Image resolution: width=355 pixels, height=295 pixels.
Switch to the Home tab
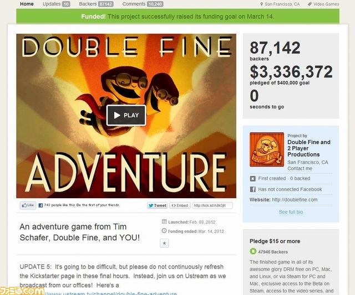coord(27,4)
